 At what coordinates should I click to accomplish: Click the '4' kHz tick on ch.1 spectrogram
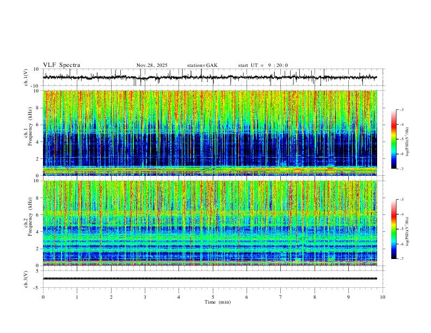[39, 142]
